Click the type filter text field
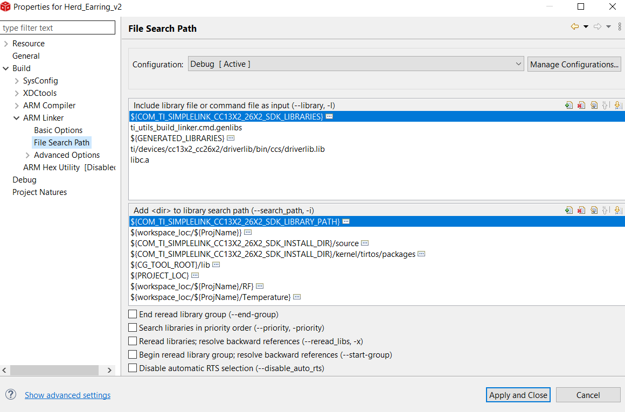Screen dimensions: 625x412 click(58, 28)
